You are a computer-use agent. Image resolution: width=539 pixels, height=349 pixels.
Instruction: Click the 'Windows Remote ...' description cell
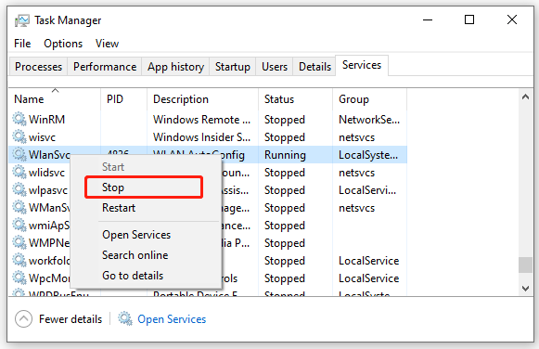click(202, 120)
